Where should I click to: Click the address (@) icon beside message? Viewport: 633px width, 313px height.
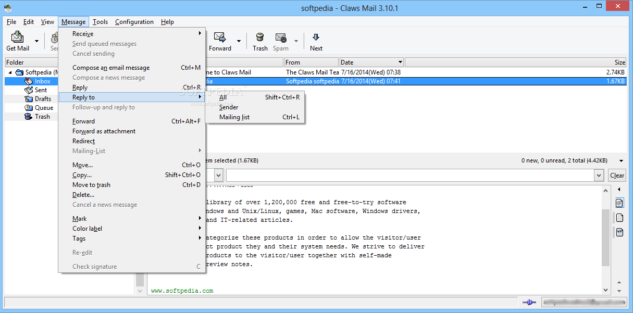click(619, 203)
